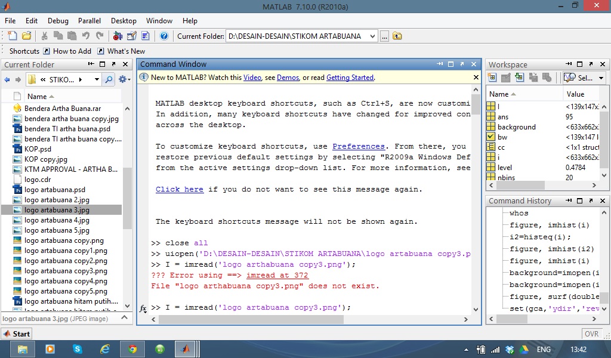
Task: Open the Debug menu
Action: (x=58, y=20)
